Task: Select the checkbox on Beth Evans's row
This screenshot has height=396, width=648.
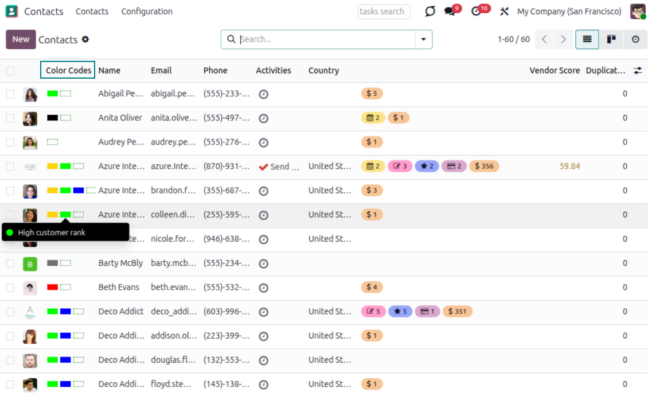Action: pyautogui.click(x=10, y=287)
